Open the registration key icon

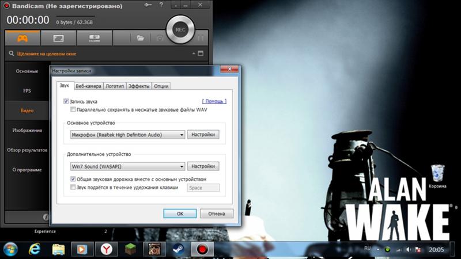[x=148, y=5]
